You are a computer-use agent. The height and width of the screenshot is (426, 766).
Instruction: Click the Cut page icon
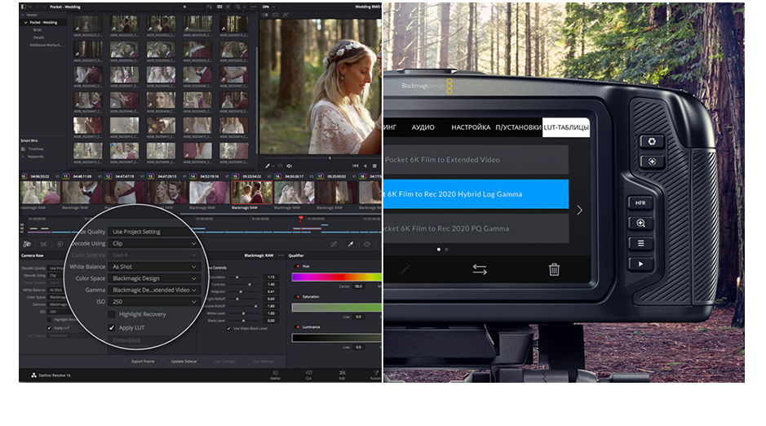[308, 375]
